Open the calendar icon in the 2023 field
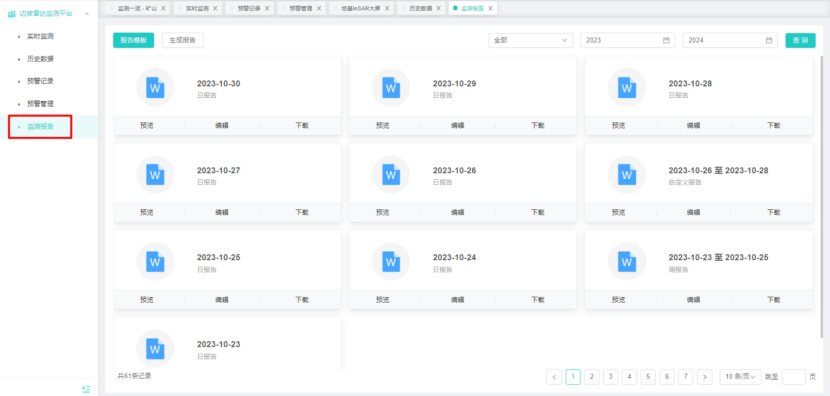 pyautogui.click(x=666, y=40)
